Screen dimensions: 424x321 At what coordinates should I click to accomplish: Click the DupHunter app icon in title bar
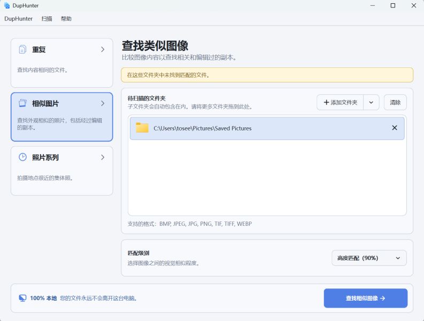pyautogui.click(x=7, y=5)
